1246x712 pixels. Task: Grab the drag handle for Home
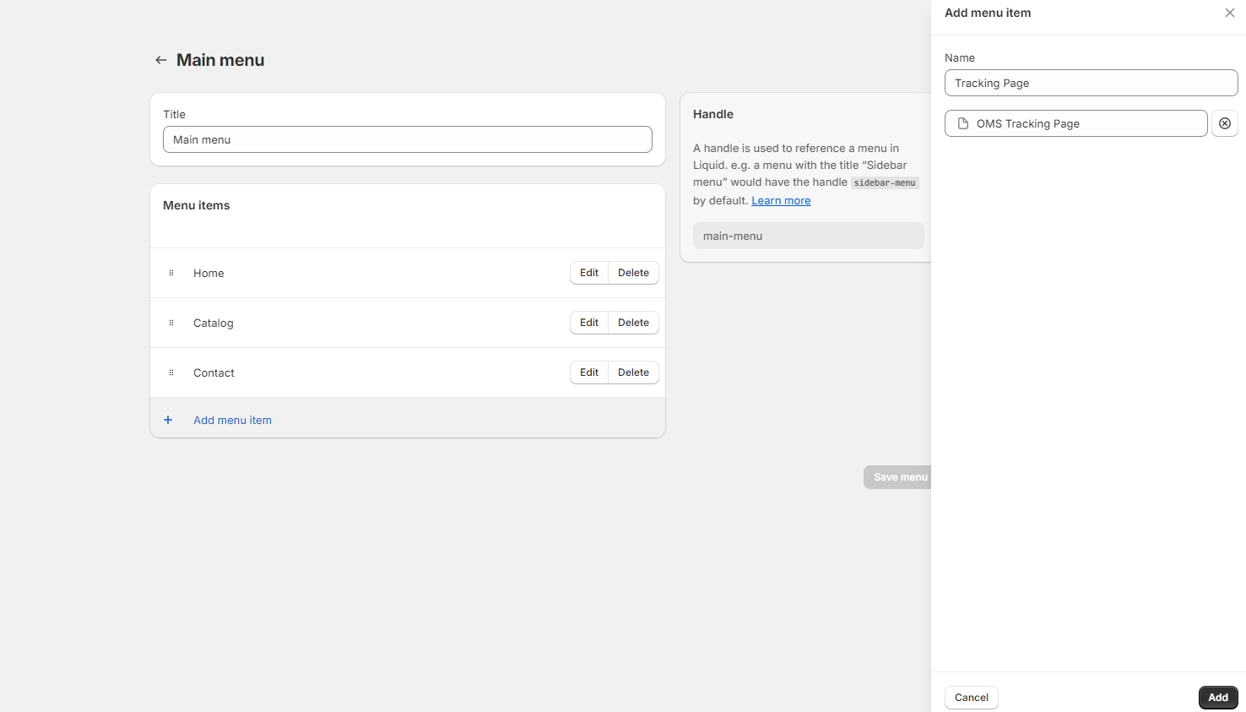pyautogui.click(x=171, y=273)
